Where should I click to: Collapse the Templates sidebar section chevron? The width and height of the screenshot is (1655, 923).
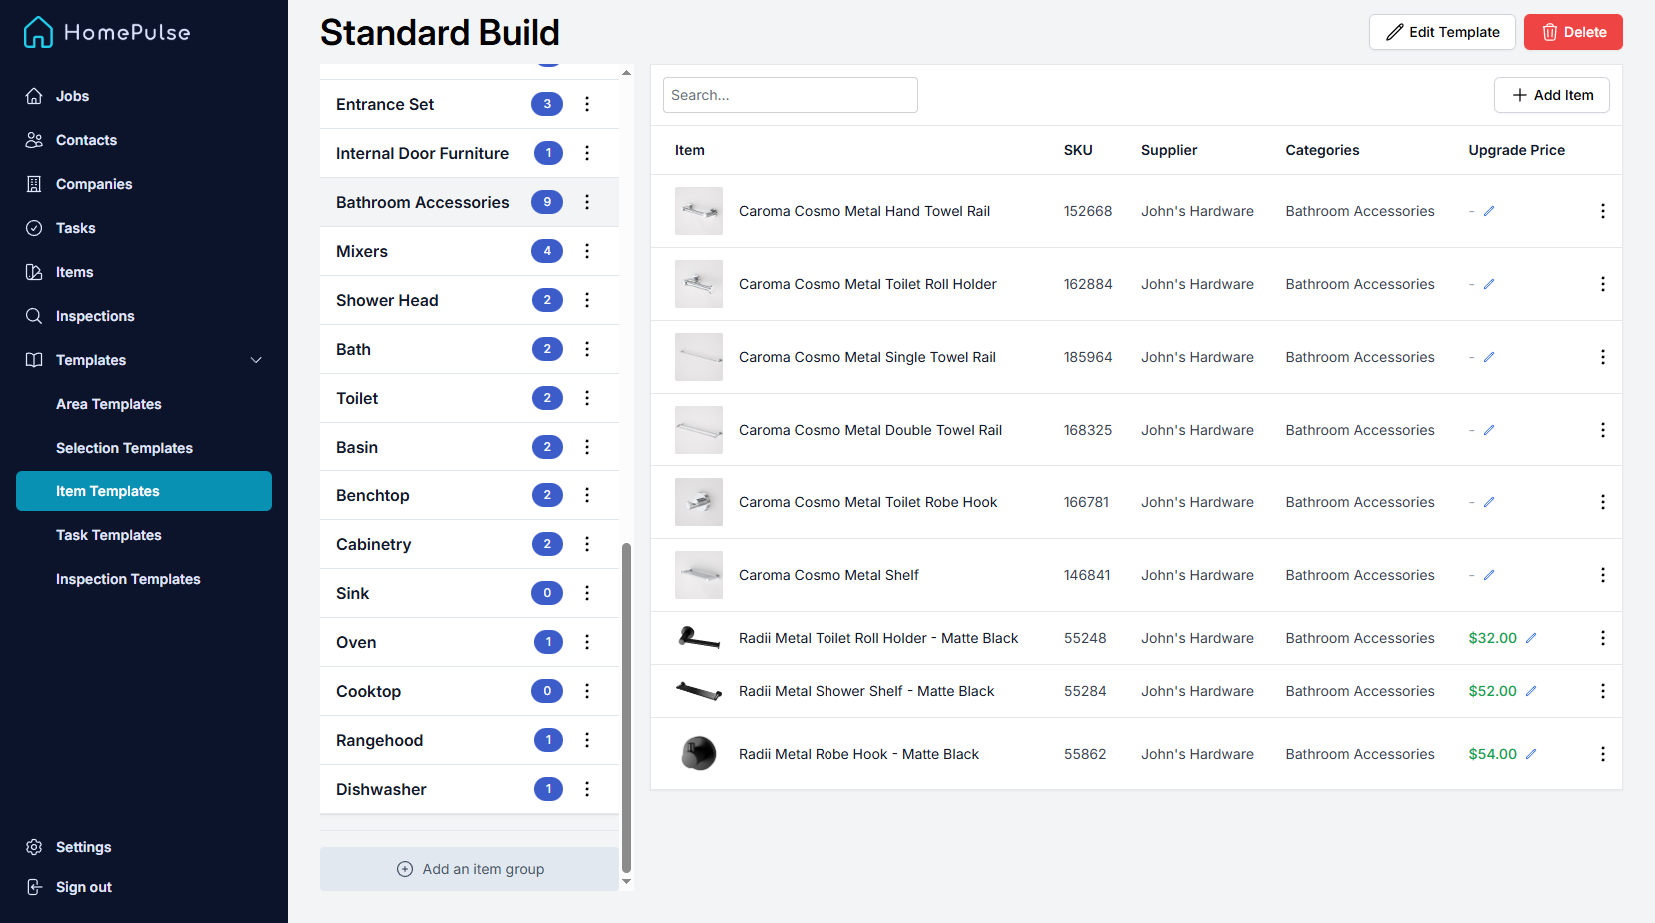click(256, 360)
